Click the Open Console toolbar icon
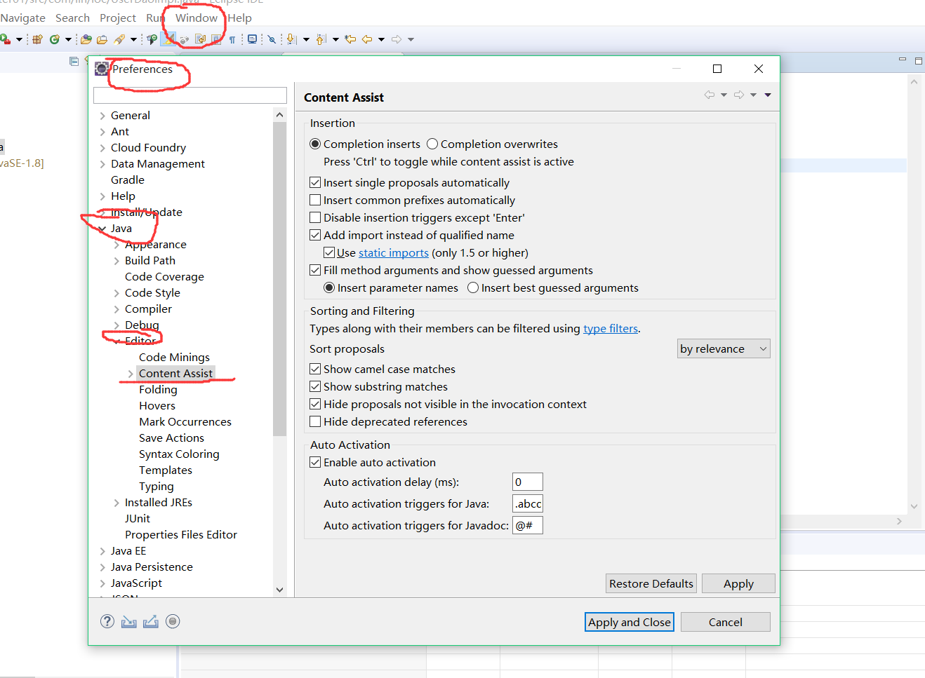This screenshot has height=678, width=925. point(251,38)
